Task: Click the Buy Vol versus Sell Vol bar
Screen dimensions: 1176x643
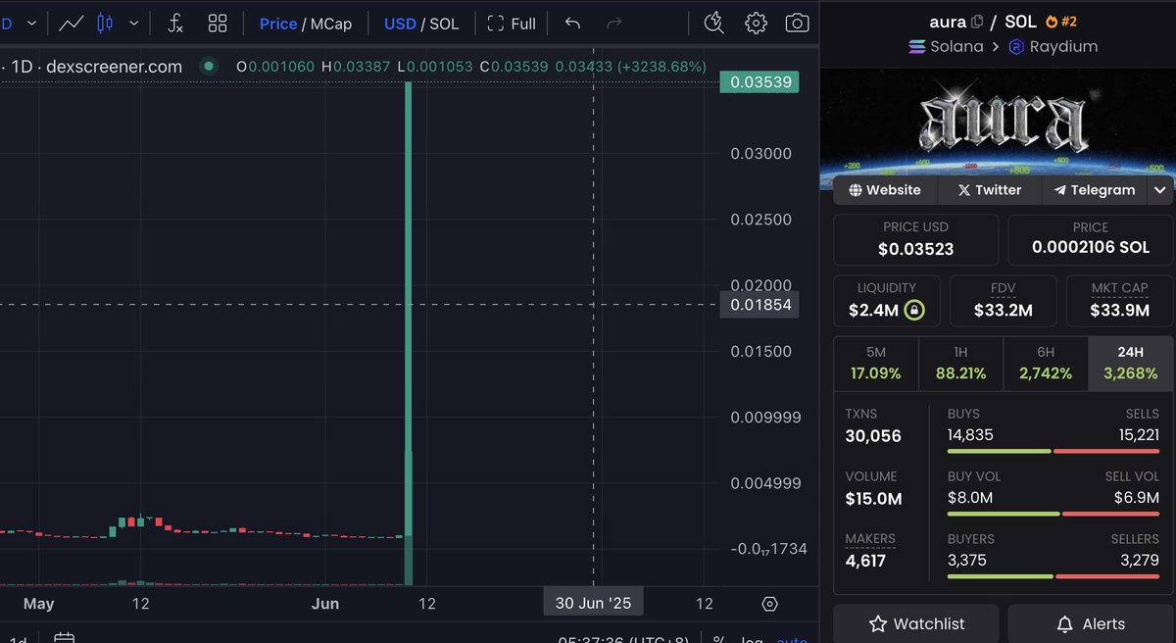Action: (x=1053, y=514)
